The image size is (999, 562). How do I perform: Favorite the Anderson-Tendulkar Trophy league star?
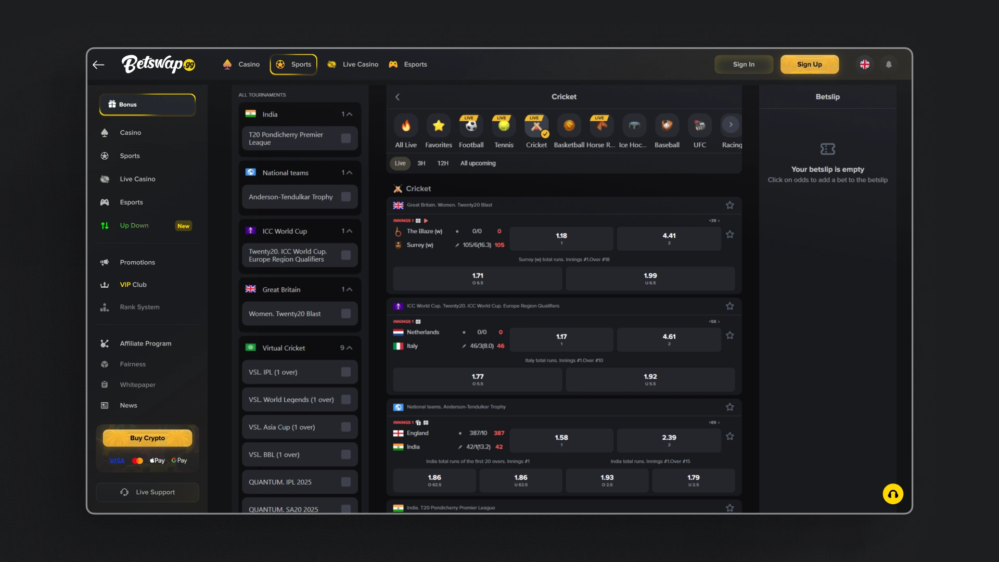pos(730,407)
